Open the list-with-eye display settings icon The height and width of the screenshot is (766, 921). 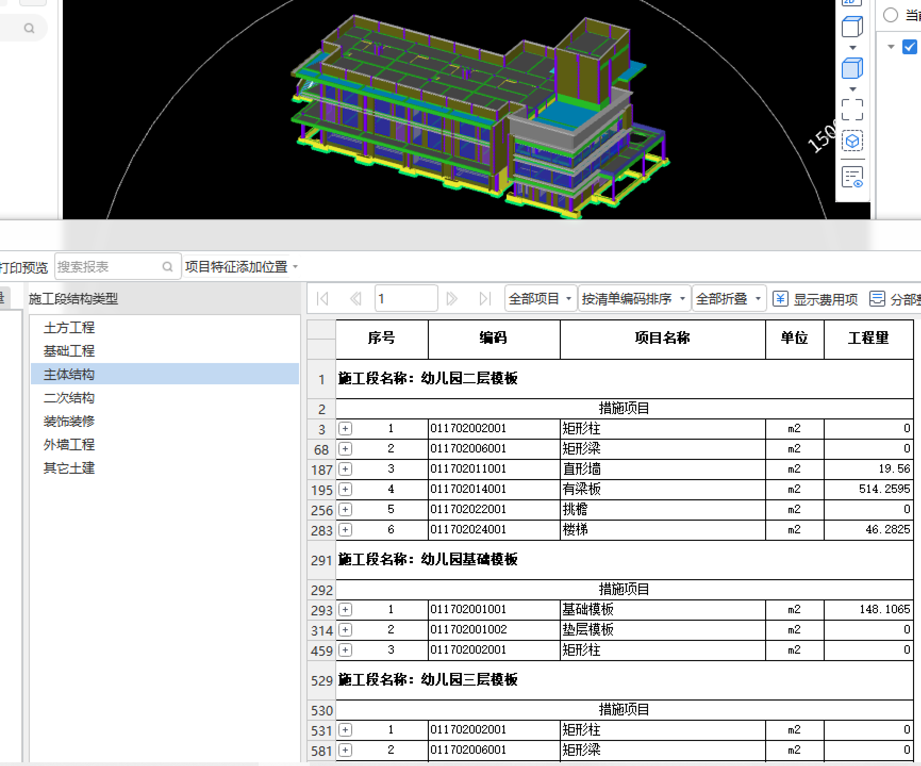click(x=852, y=177)
